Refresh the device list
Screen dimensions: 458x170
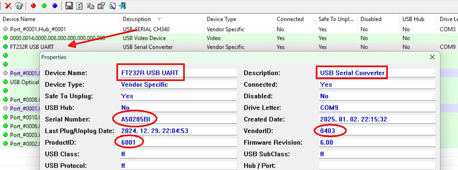[79, 6]
